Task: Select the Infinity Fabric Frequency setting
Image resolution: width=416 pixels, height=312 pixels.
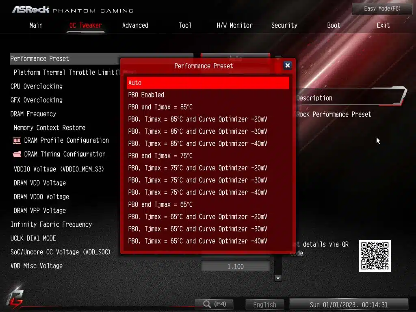Action: coord(51,224)
